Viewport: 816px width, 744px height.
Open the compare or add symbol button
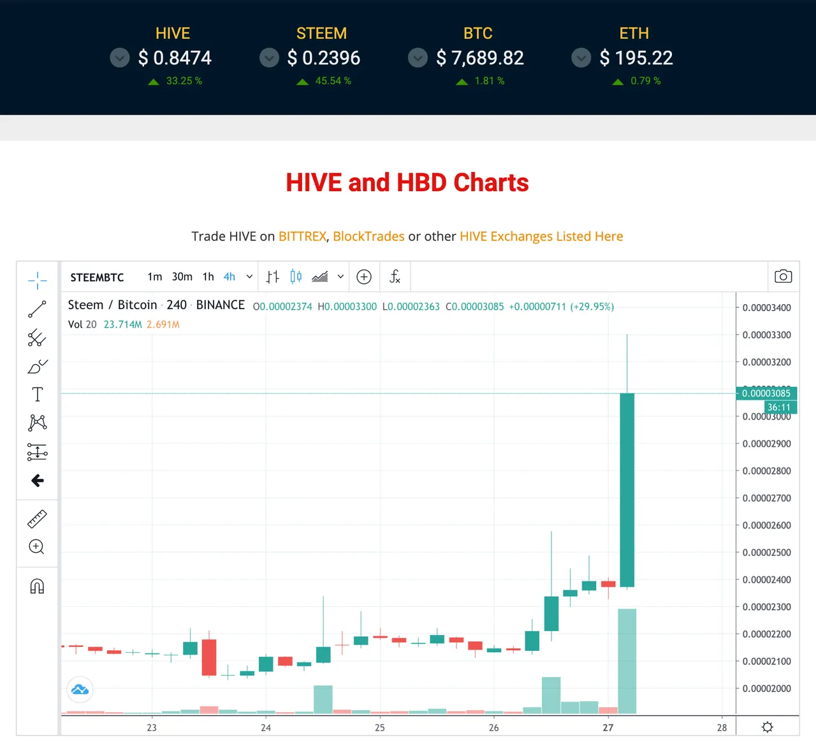(364, 277)
